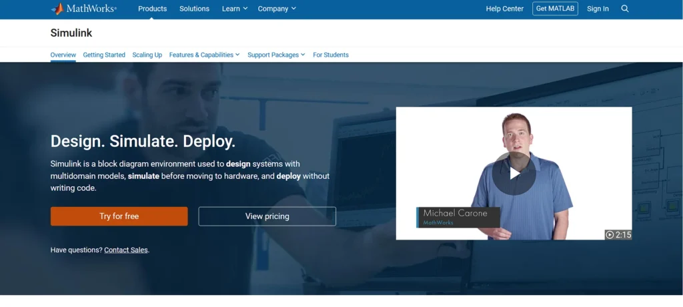Open the For Students tab
The image size is (683, 307).
pos(331,55)
